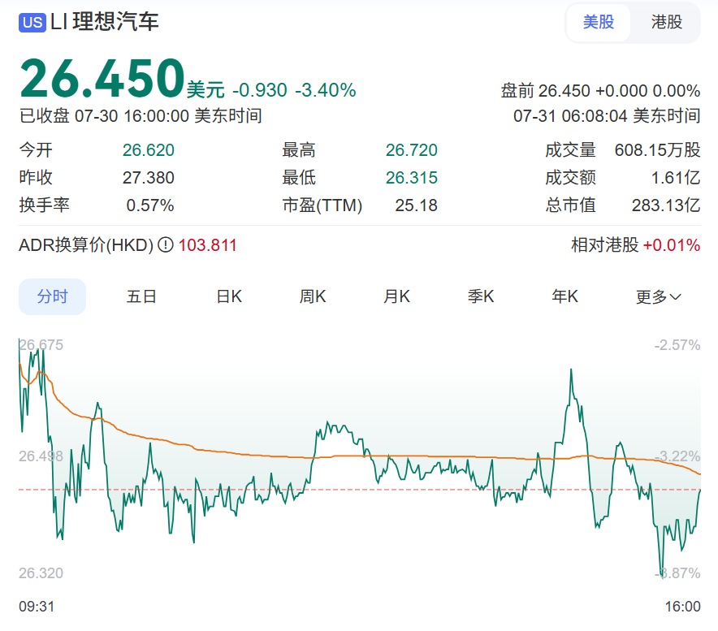
Task: Click the 相对港股 +0.01% value
Action: click(x=671, y=245)
